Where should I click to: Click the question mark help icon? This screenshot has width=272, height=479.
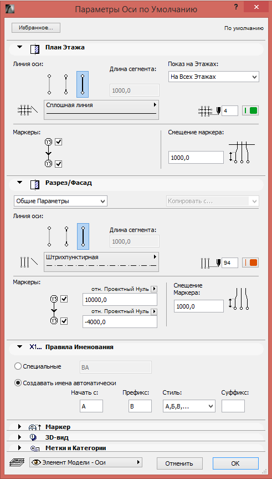pos(235,8)
